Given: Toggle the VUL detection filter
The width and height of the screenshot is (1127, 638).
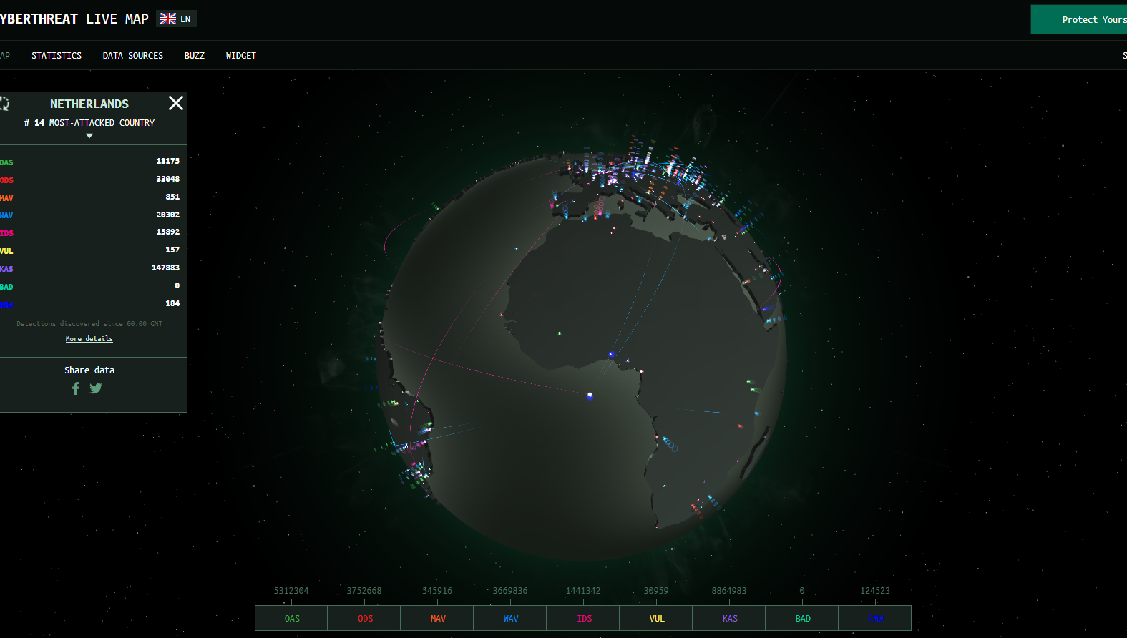Looking at the screenshot, I should (x=657, y=618).
